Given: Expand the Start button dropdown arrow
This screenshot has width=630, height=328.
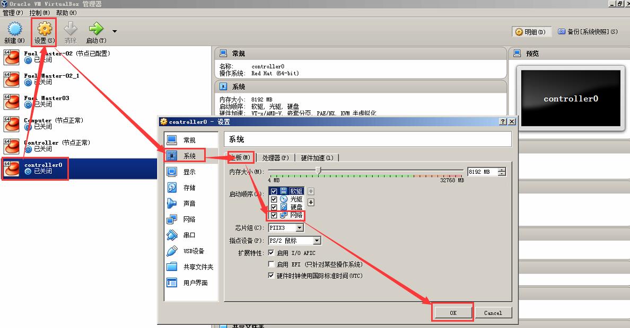Looking at the screenshot, I should (115, 31).
